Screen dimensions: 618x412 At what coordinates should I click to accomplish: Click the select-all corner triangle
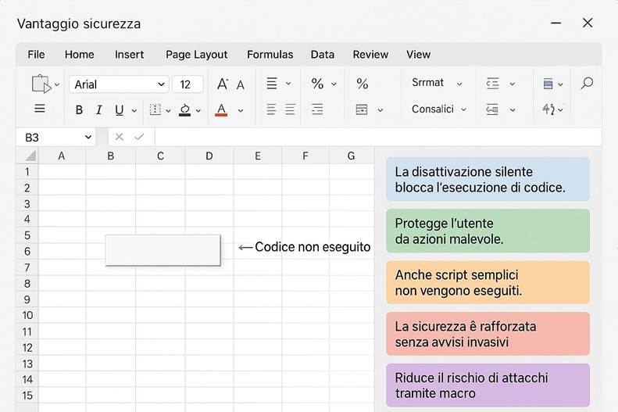click(30, 156)
